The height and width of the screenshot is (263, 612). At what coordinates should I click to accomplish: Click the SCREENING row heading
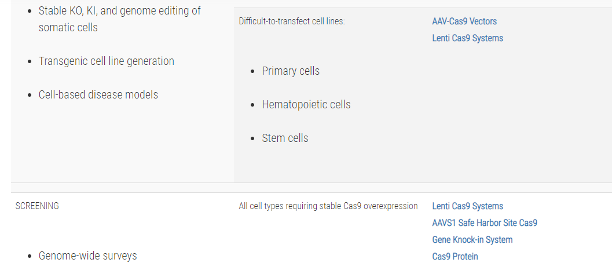37,206
